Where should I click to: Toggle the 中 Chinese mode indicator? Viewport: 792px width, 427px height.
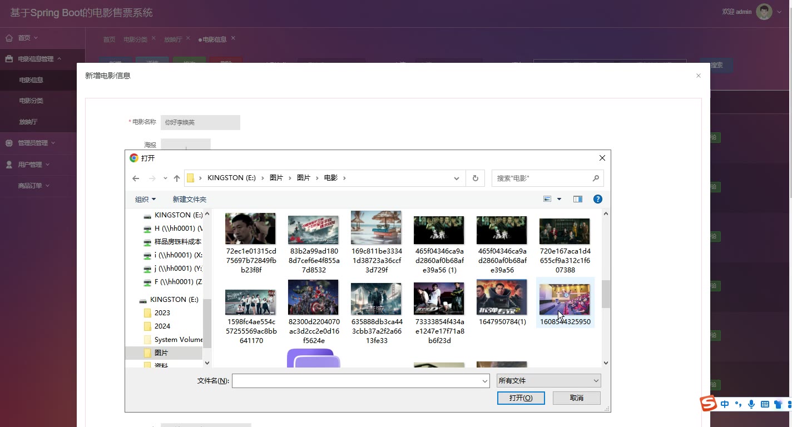tap(725, 404)
